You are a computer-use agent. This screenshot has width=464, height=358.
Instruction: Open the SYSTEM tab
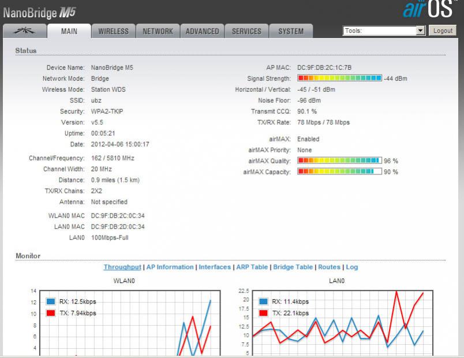[291, 31]
